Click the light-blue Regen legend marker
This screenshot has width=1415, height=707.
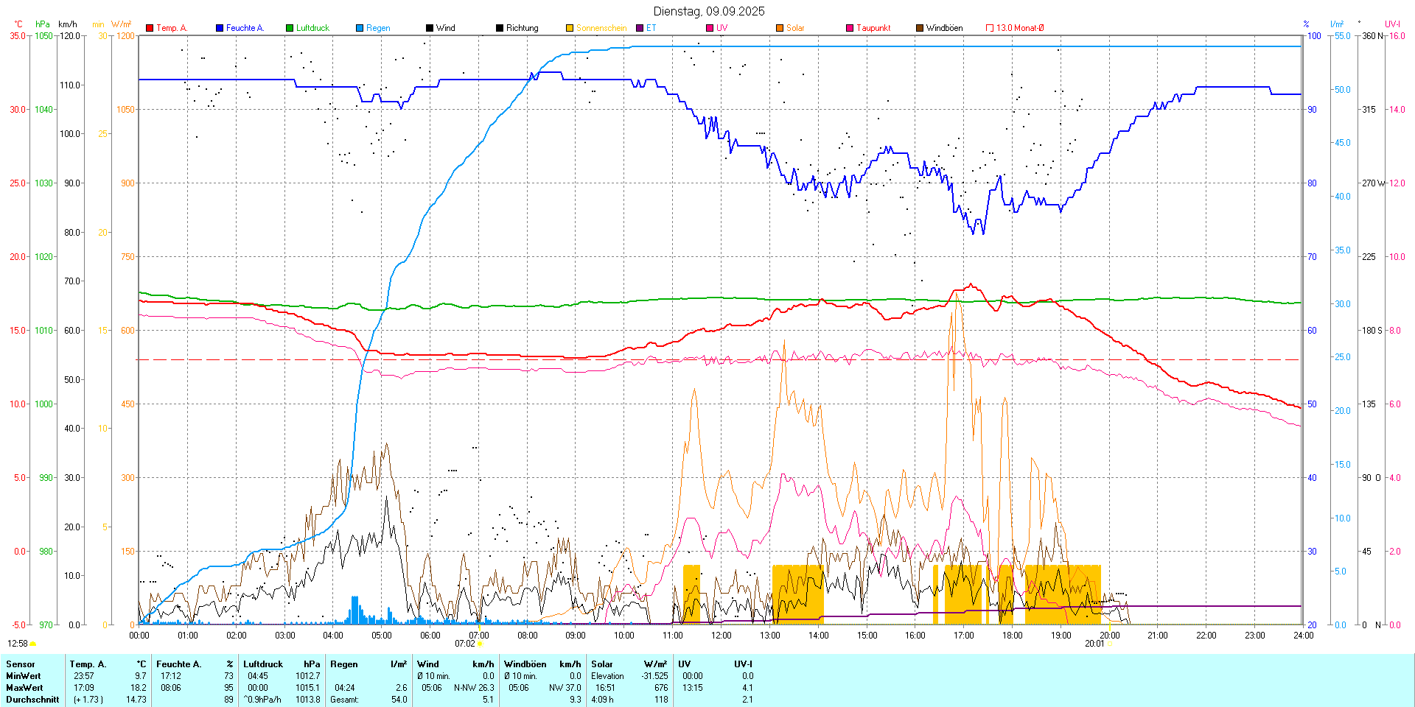[x=360, y=28]
